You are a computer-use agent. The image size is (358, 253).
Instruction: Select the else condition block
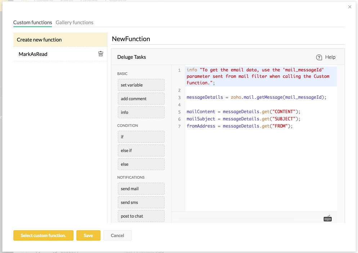tap(141, 164)
